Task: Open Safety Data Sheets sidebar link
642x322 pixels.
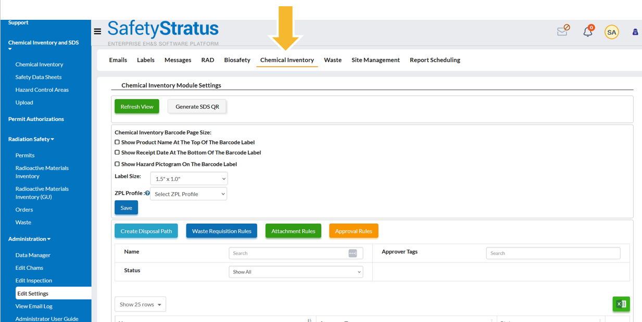Action: click(39, 77)
